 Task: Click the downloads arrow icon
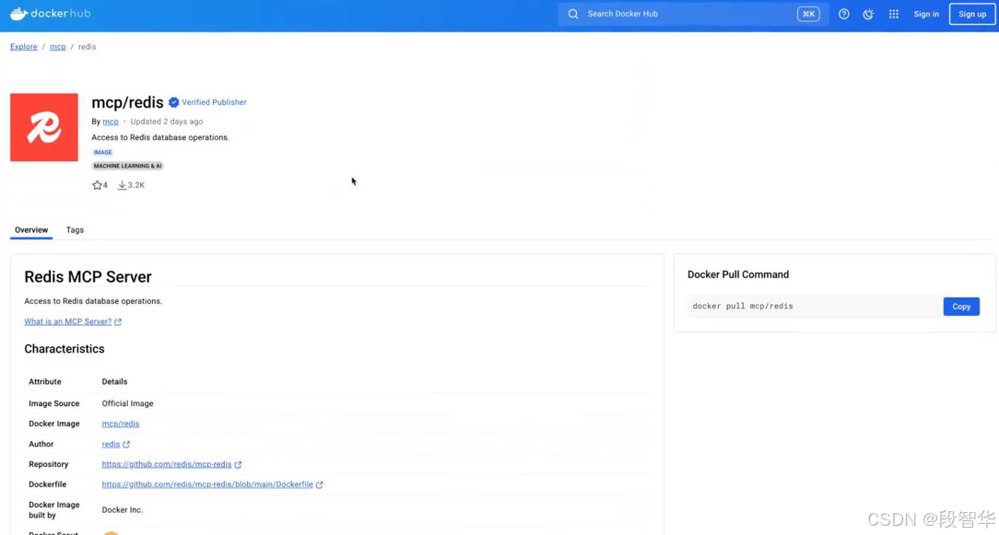pos(122,185)
